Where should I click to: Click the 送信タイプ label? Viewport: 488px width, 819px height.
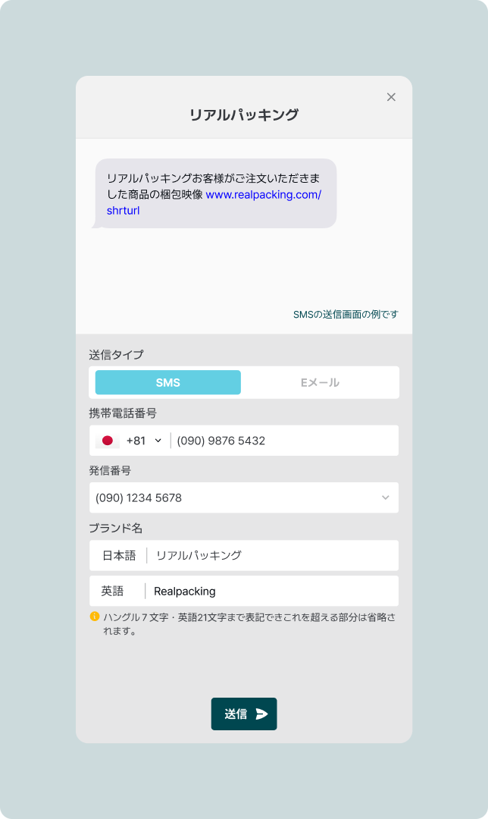[x=116, y=355]
